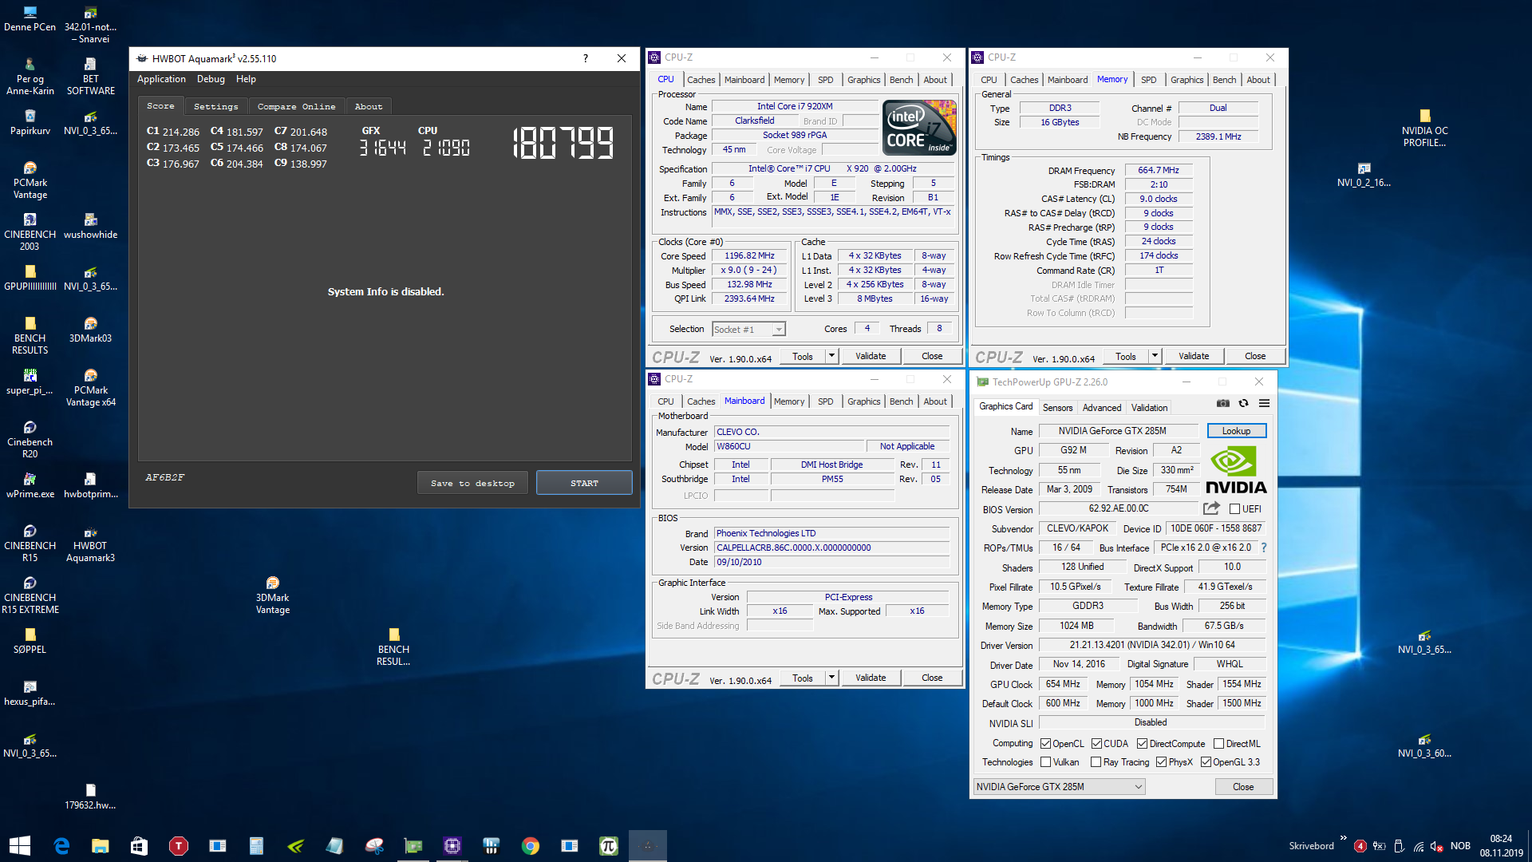Click Tools button in CPU-Z Mainboard window
The width and height of the screenshot is (1532, 862).
coord(803,678)
